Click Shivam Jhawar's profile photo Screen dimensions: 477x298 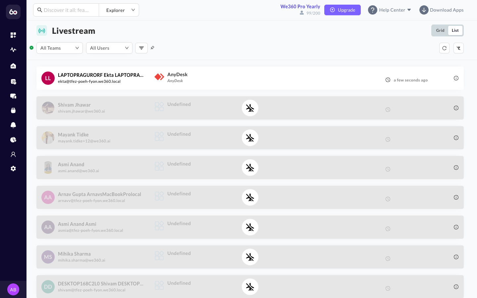(48, 108)
